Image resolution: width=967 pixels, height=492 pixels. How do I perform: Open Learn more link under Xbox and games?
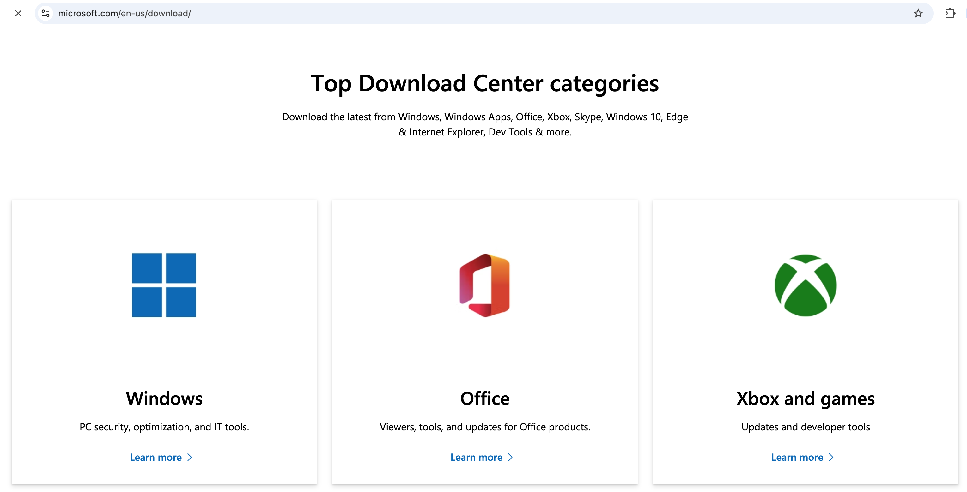click(x=803, y=458)
